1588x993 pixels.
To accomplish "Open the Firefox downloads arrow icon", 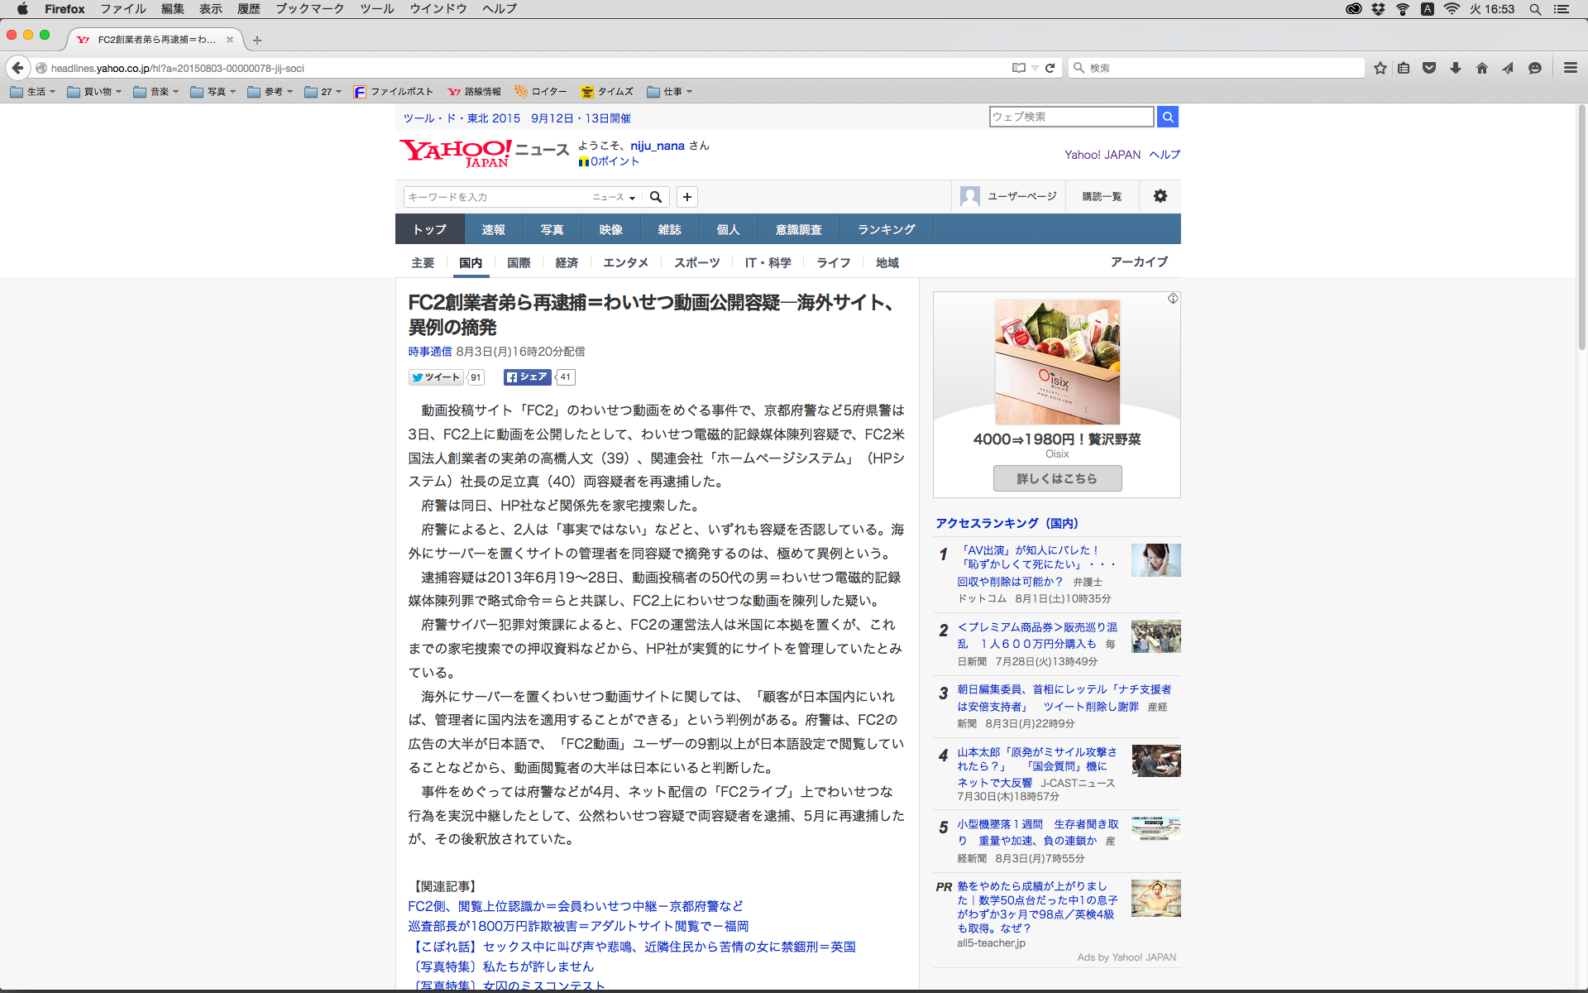I will click(x=1455, y=68).
